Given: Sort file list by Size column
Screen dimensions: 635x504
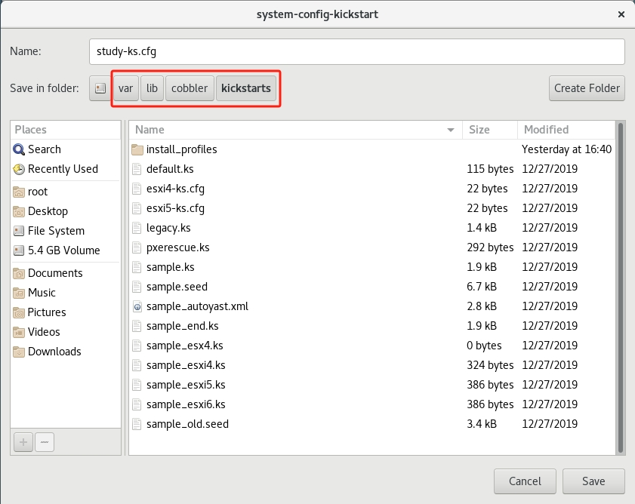Looking at the screenshot, I should coord(489,130).
